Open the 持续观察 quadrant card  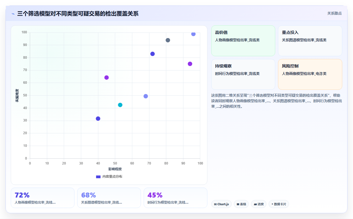243,74
